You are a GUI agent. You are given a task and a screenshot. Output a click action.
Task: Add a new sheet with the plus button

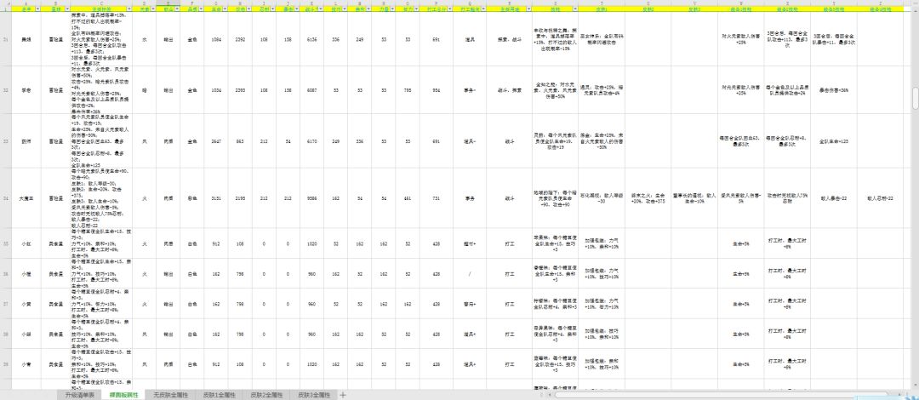coord(344,395)
